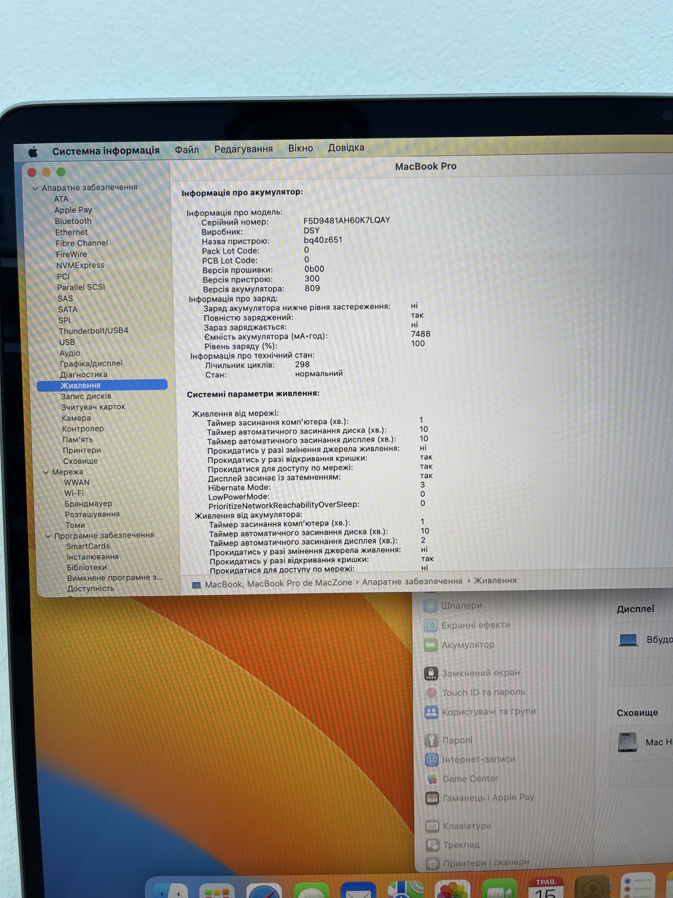673x898 pixels.
Task: Select Діагностика in the sidebar
Action: [84, 374]
